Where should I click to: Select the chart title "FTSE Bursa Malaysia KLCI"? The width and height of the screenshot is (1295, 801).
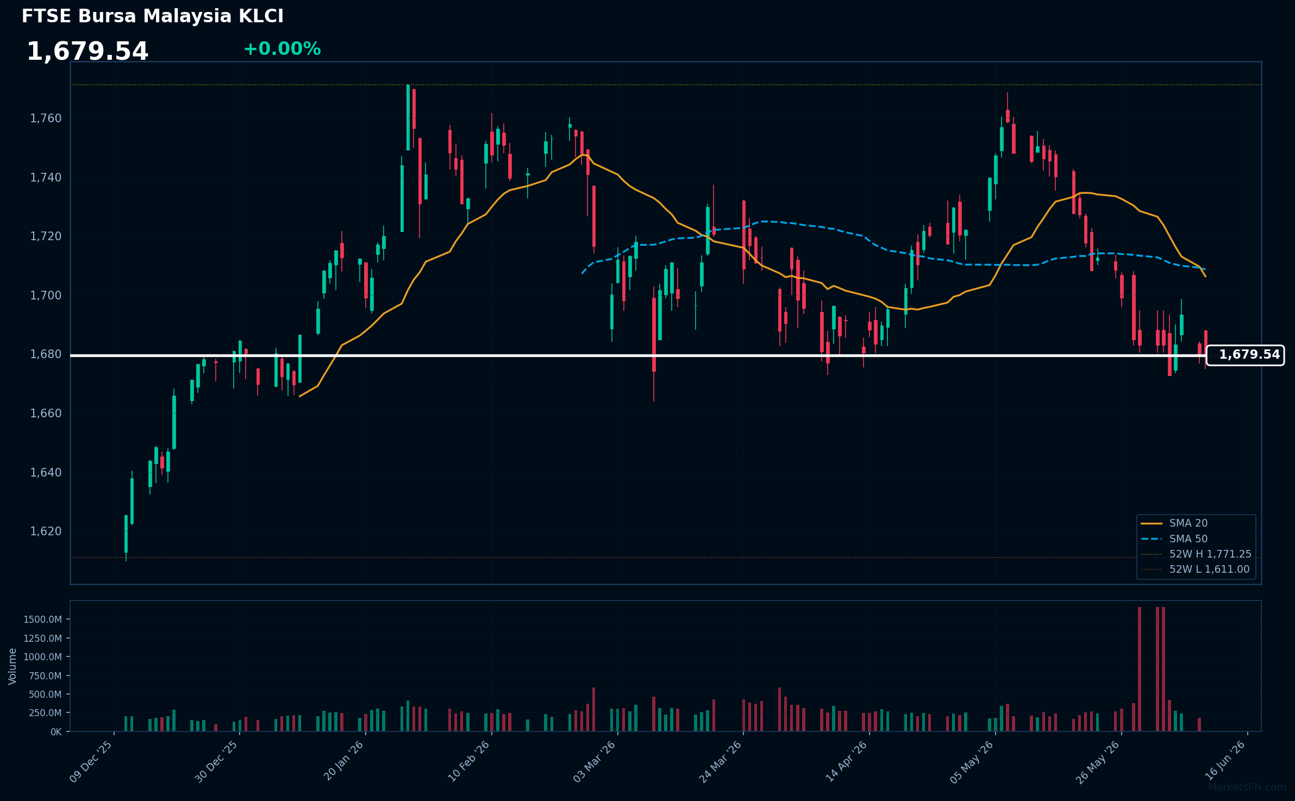click(x=153, y=16)
